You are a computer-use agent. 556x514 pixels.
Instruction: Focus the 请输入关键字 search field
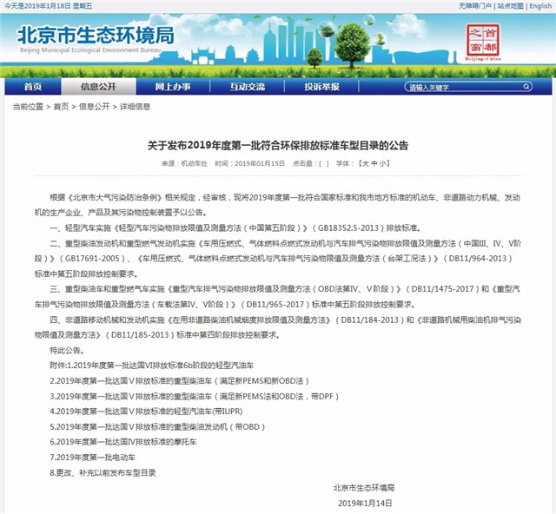coord(468,87)
